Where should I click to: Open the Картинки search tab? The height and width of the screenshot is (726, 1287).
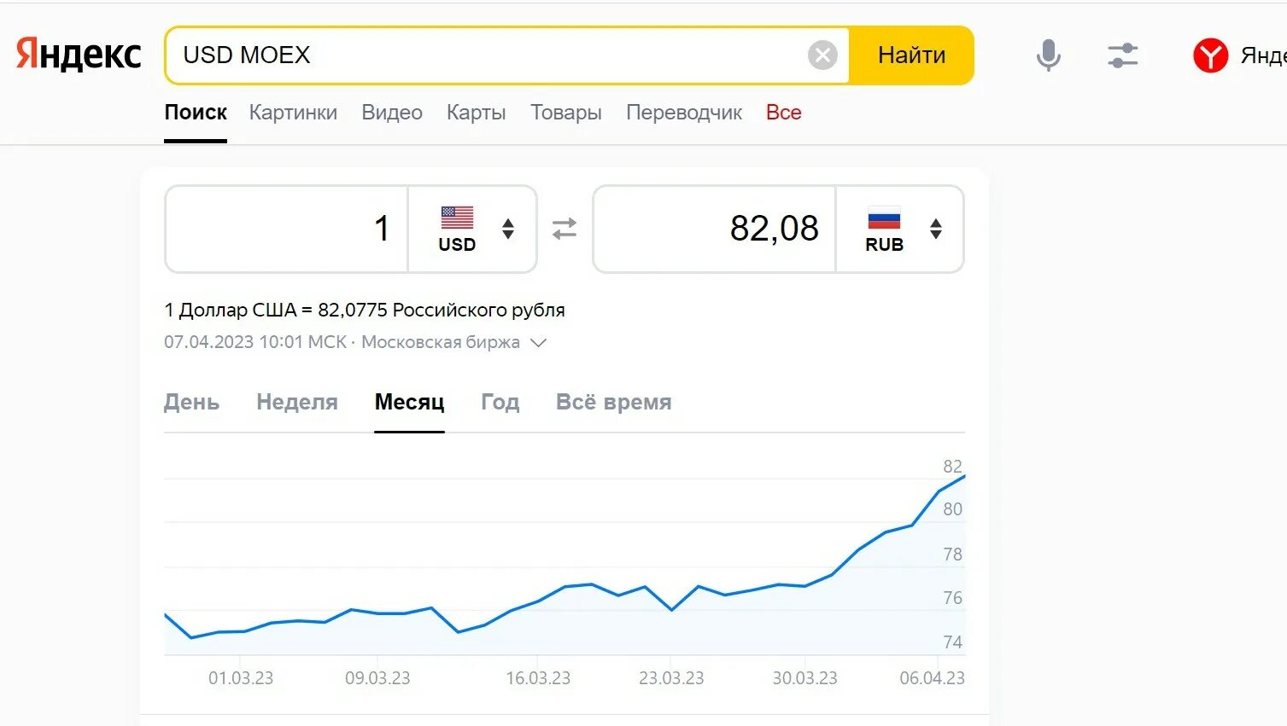click(293, 113)
